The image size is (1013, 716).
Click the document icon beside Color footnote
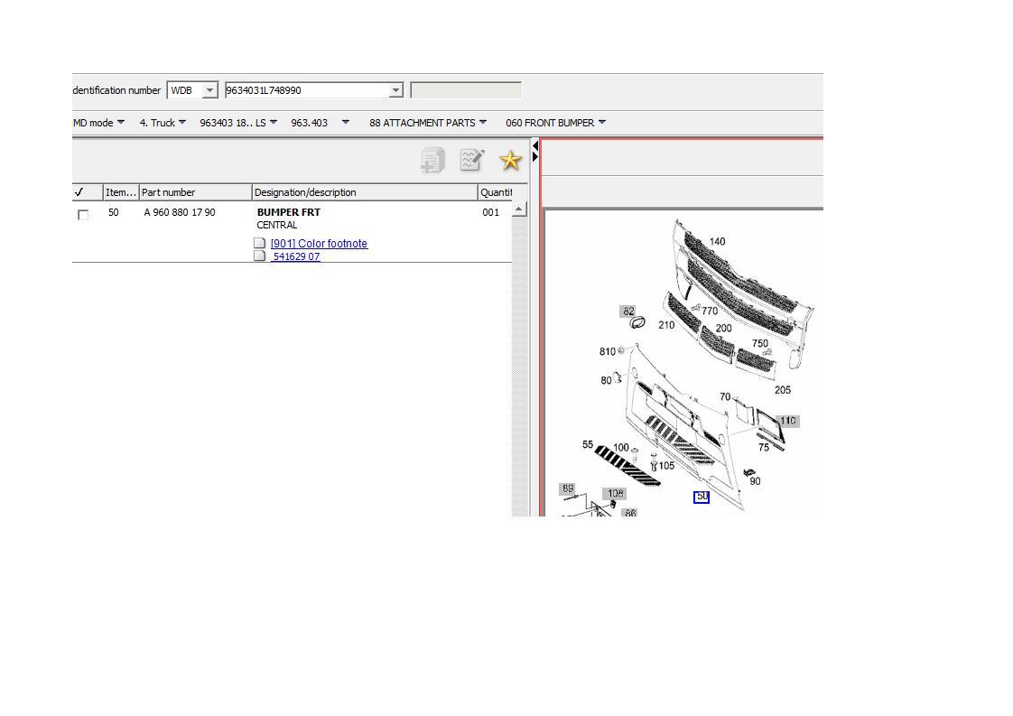click(x=260, y=244)
